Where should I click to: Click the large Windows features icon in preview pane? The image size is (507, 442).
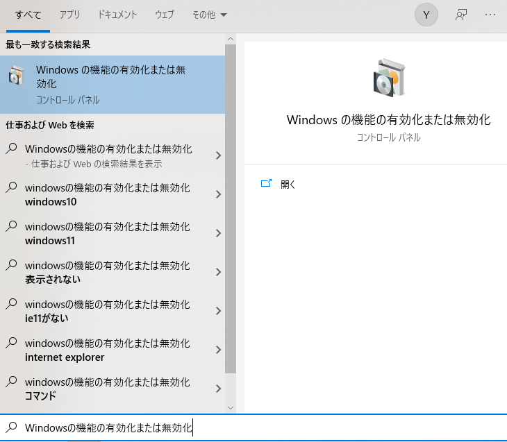[389, 78]
